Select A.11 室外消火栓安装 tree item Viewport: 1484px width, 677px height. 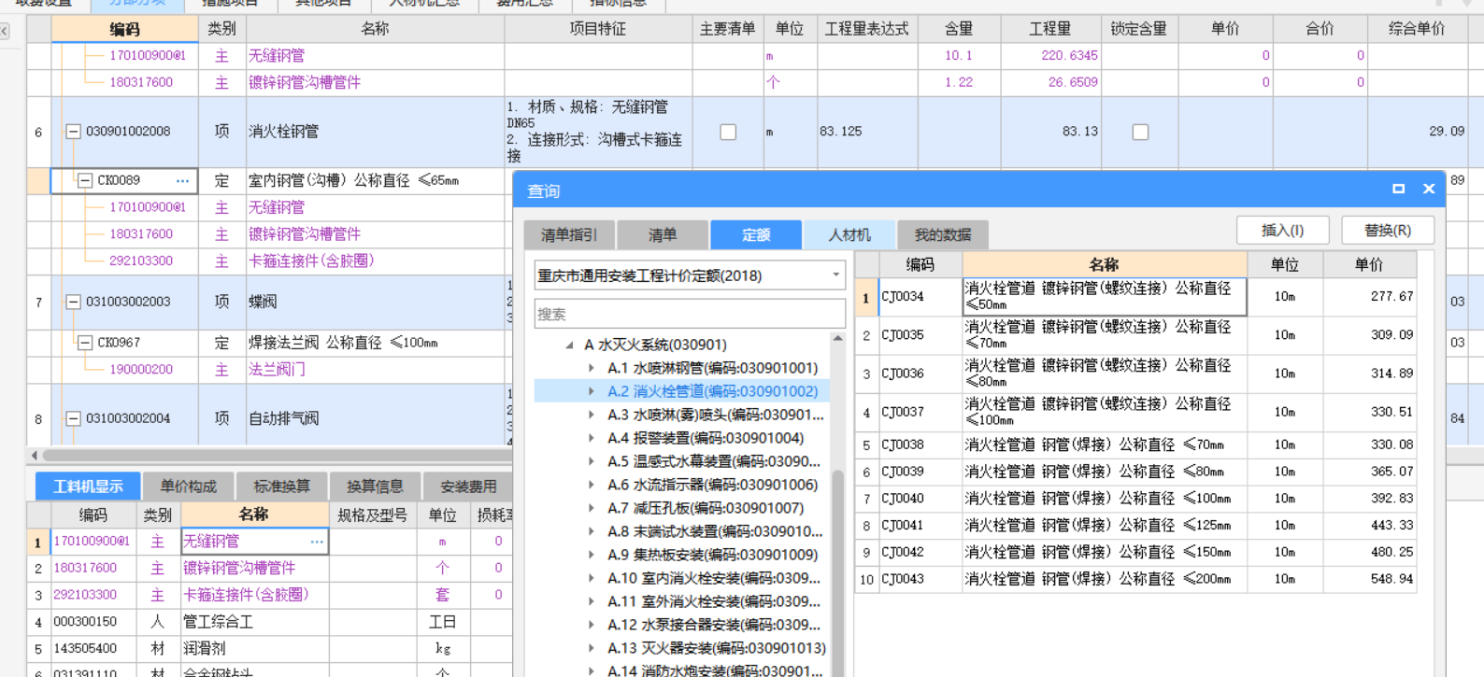pos(714,601)
